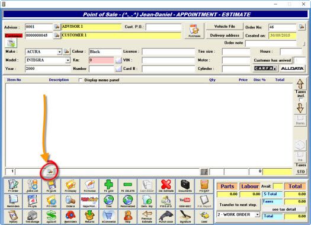311x225 pixels.
Task: Open Tire storage icon
Action: (32, 217)
